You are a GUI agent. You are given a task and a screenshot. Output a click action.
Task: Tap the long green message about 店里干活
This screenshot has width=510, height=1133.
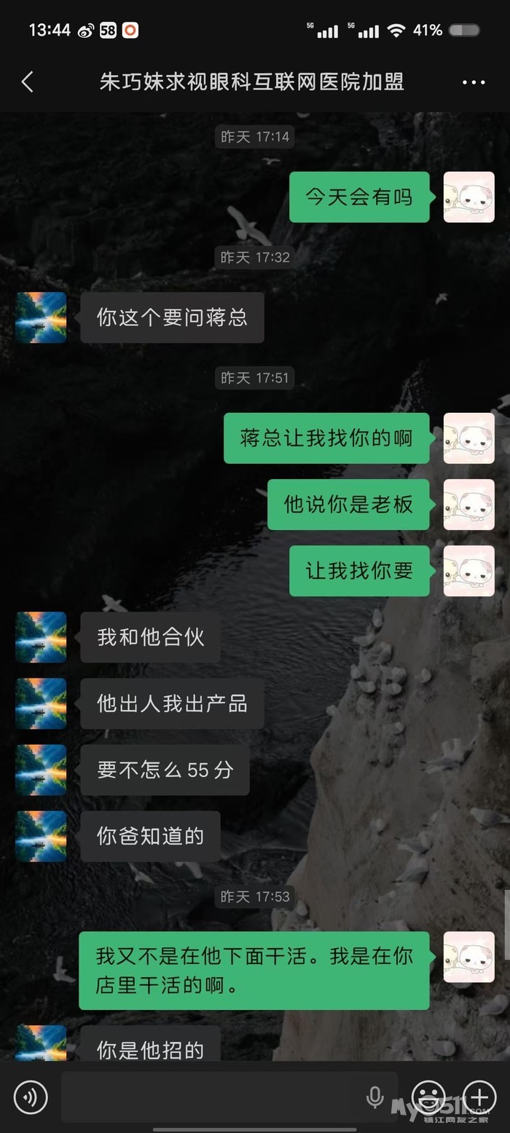click(254, 971)
